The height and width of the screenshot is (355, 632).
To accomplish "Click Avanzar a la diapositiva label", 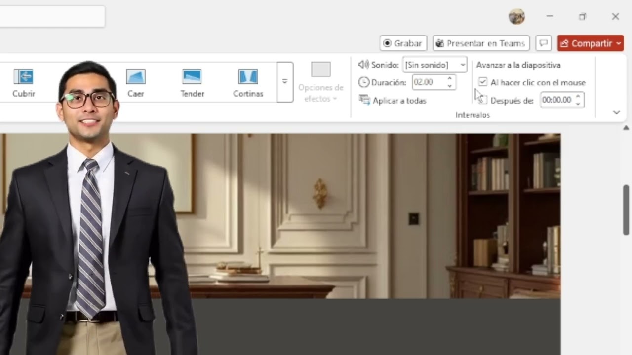I will 518,65.
